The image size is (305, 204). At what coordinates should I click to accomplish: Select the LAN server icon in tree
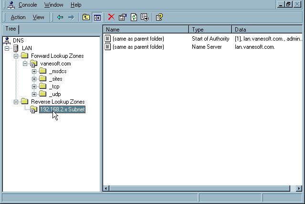coord(16,48)
